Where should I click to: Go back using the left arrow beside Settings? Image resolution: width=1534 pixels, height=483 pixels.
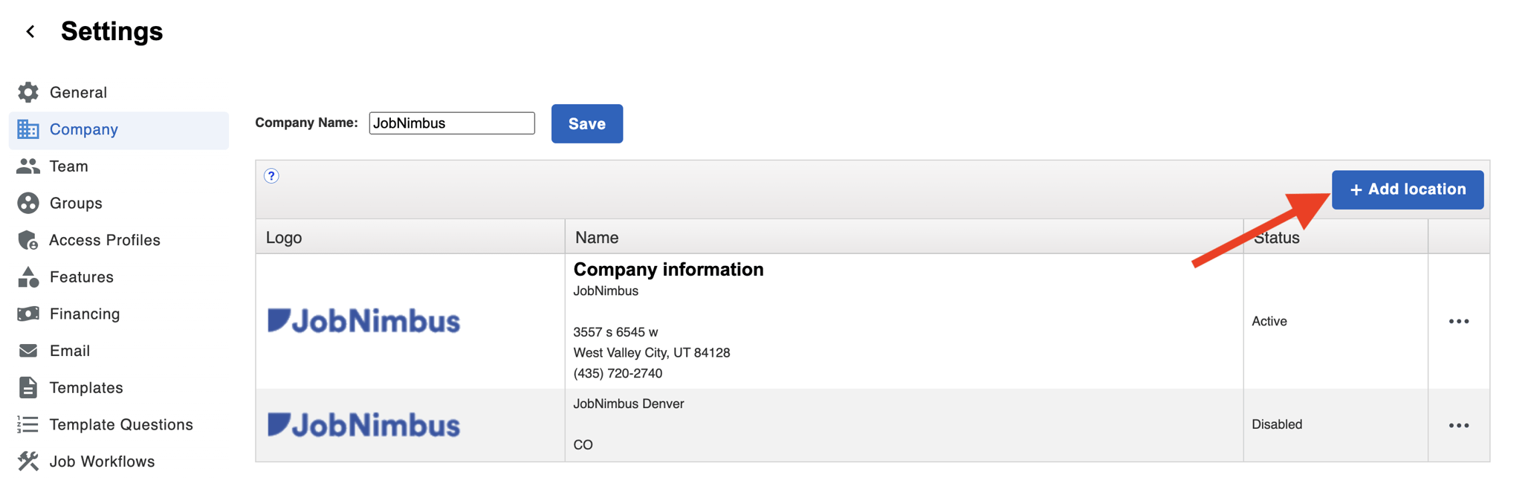click(x=30, y=31)
